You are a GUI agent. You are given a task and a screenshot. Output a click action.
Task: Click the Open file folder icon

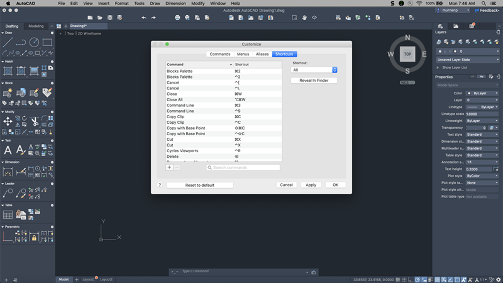[x=100, y=18]
